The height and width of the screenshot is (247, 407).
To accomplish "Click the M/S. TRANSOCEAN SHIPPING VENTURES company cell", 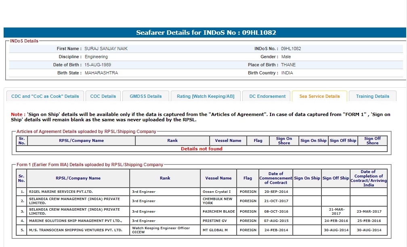I will point(75,230).
